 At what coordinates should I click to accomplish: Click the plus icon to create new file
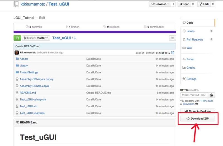75,38
